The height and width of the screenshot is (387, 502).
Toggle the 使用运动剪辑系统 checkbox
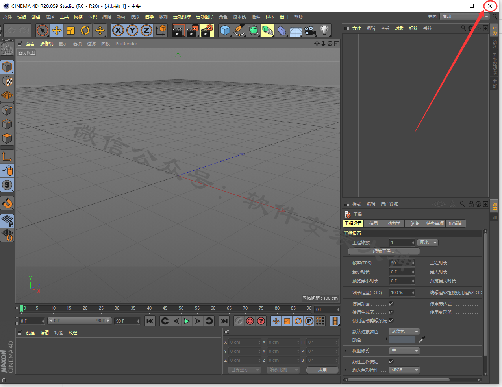coord(391,321)
